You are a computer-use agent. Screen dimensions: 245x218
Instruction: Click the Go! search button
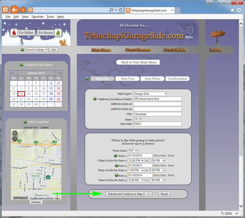(54, 50)
